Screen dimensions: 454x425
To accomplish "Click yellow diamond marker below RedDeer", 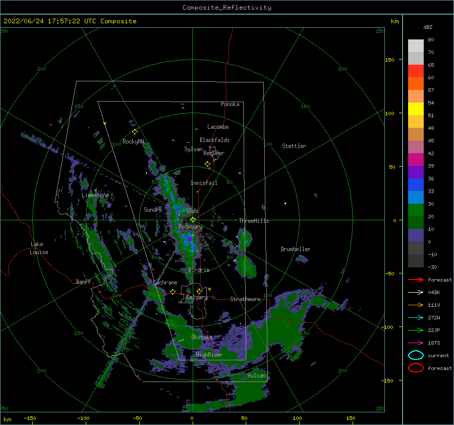I will (208, 164).
